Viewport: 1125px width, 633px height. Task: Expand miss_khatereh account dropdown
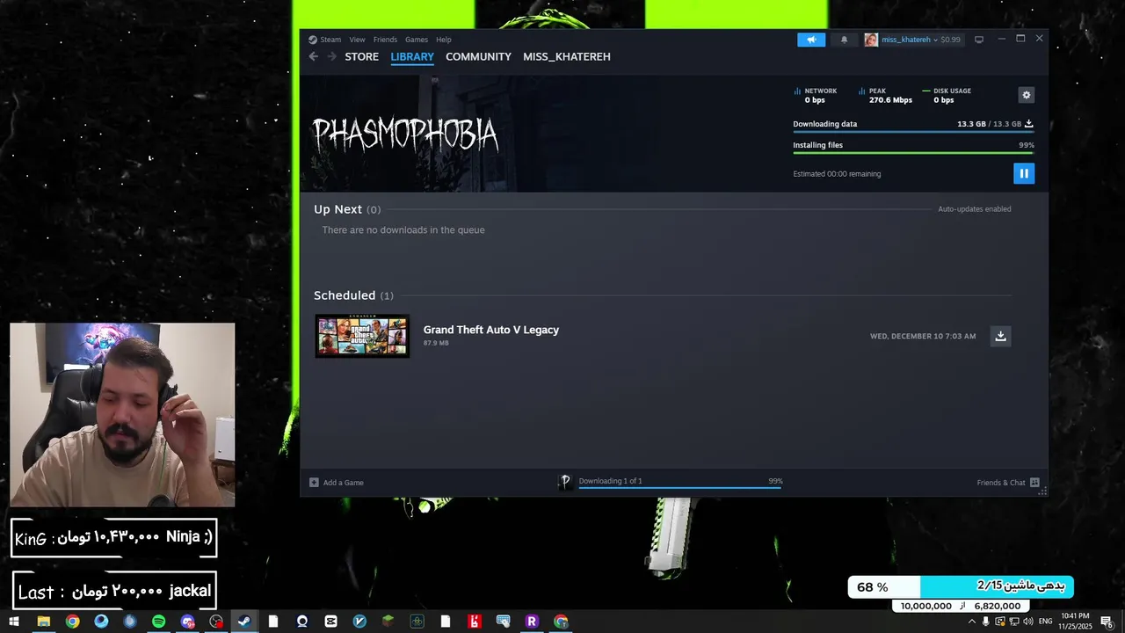(935, 40)
